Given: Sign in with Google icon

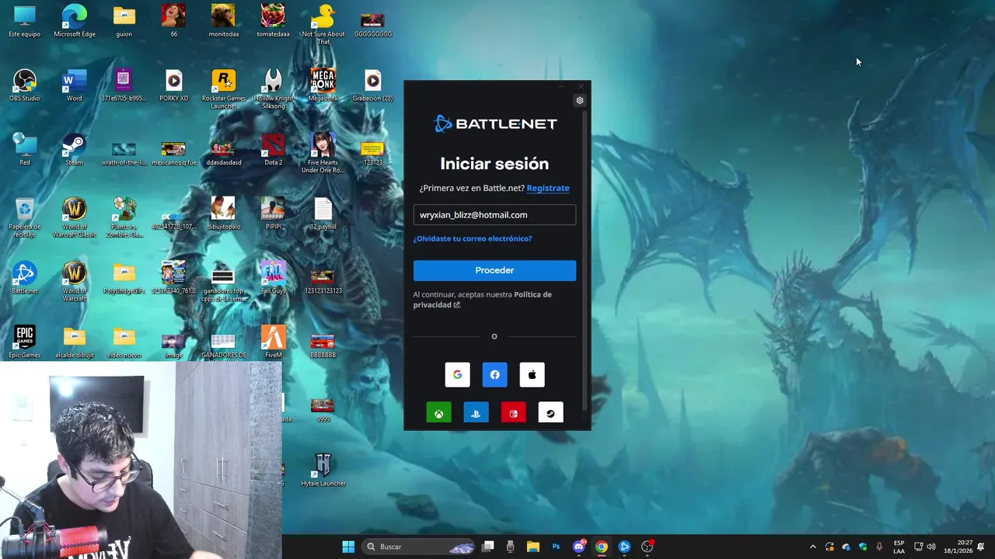Looking at the screenshot, I should tap(457, 375).
